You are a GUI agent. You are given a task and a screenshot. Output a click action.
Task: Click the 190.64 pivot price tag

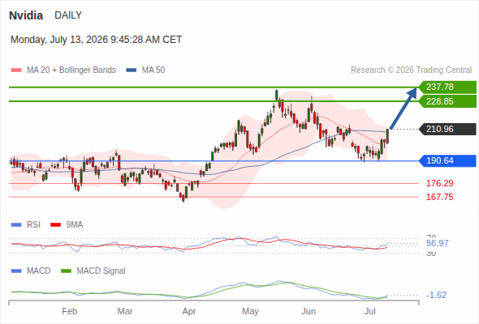click(447, 160)
